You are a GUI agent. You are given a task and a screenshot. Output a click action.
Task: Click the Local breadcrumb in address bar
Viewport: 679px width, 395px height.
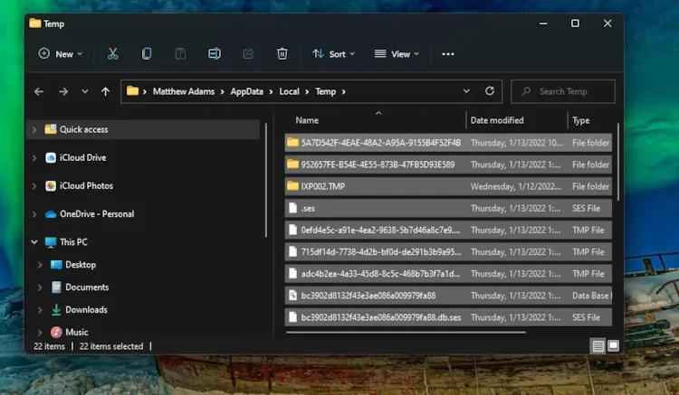(x=291, y=91)
